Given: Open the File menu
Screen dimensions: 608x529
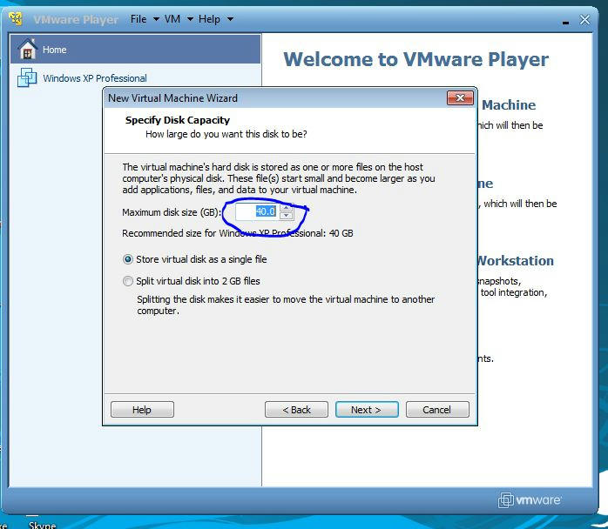Looking at the screenshot, I should (138, 19).
